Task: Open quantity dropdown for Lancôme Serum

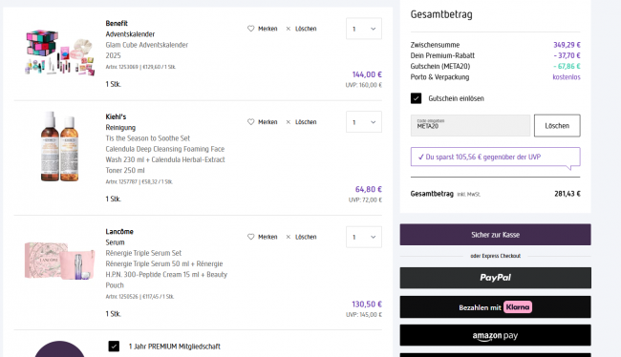Action: click(364, 237)
